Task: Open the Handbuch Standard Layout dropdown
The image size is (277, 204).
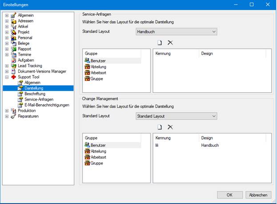Action: coord(177,32)
